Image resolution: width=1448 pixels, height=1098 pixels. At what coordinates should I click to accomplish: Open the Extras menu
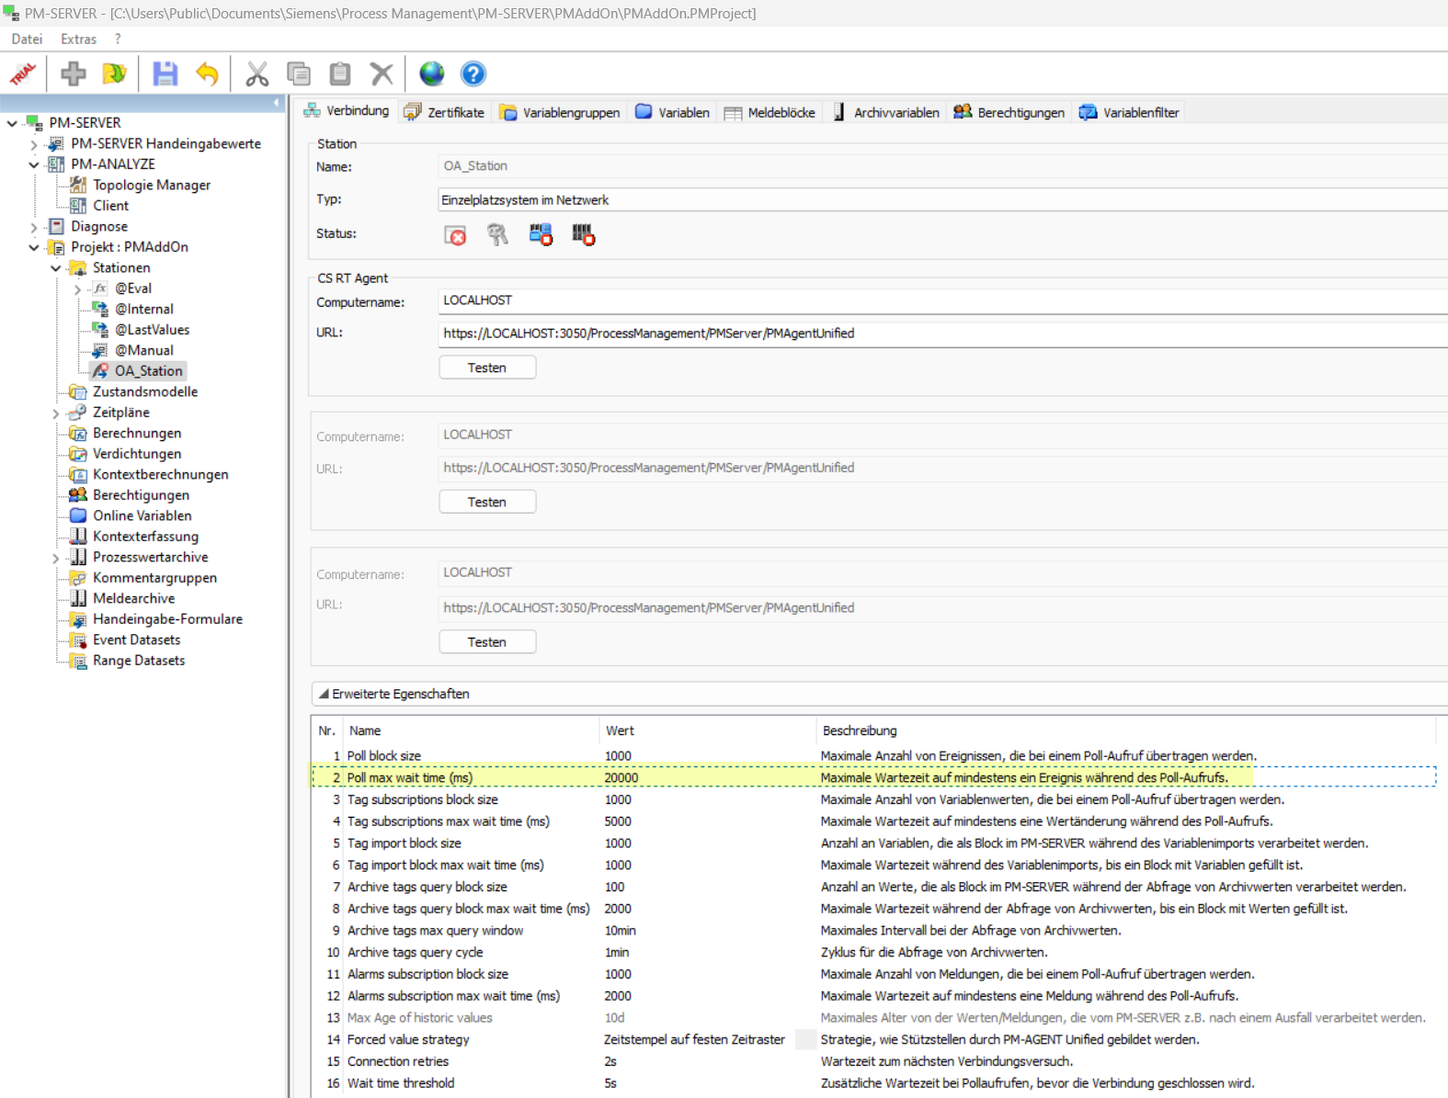tap(78, 40)
